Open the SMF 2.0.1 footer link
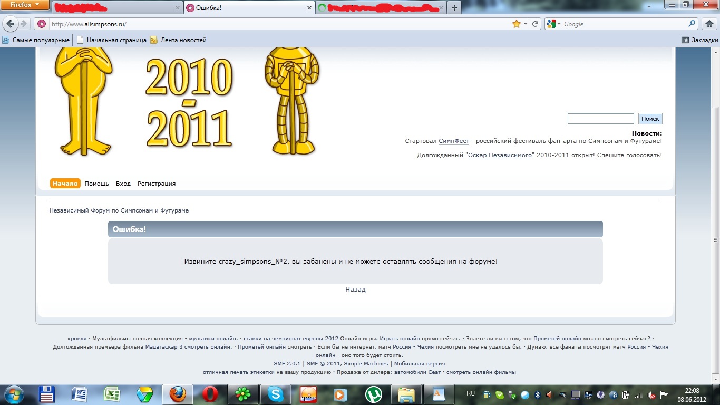The image size is (720, 405). click(x=287, y=364)
